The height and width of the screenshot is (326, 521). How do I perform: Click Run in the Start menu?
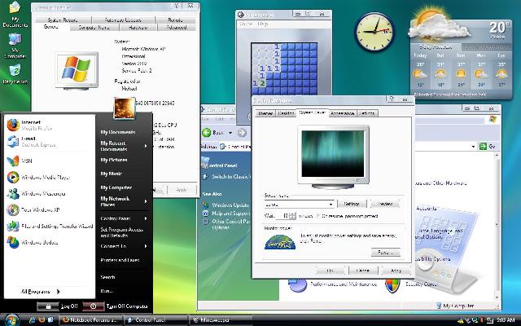107,291
